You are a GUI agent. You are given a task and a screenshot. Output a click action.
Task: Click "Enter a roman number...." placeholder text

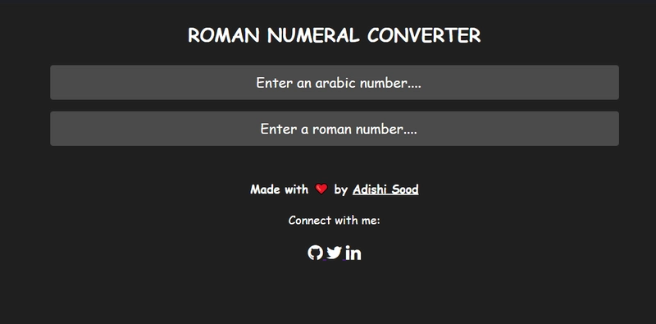click(339, 129)
